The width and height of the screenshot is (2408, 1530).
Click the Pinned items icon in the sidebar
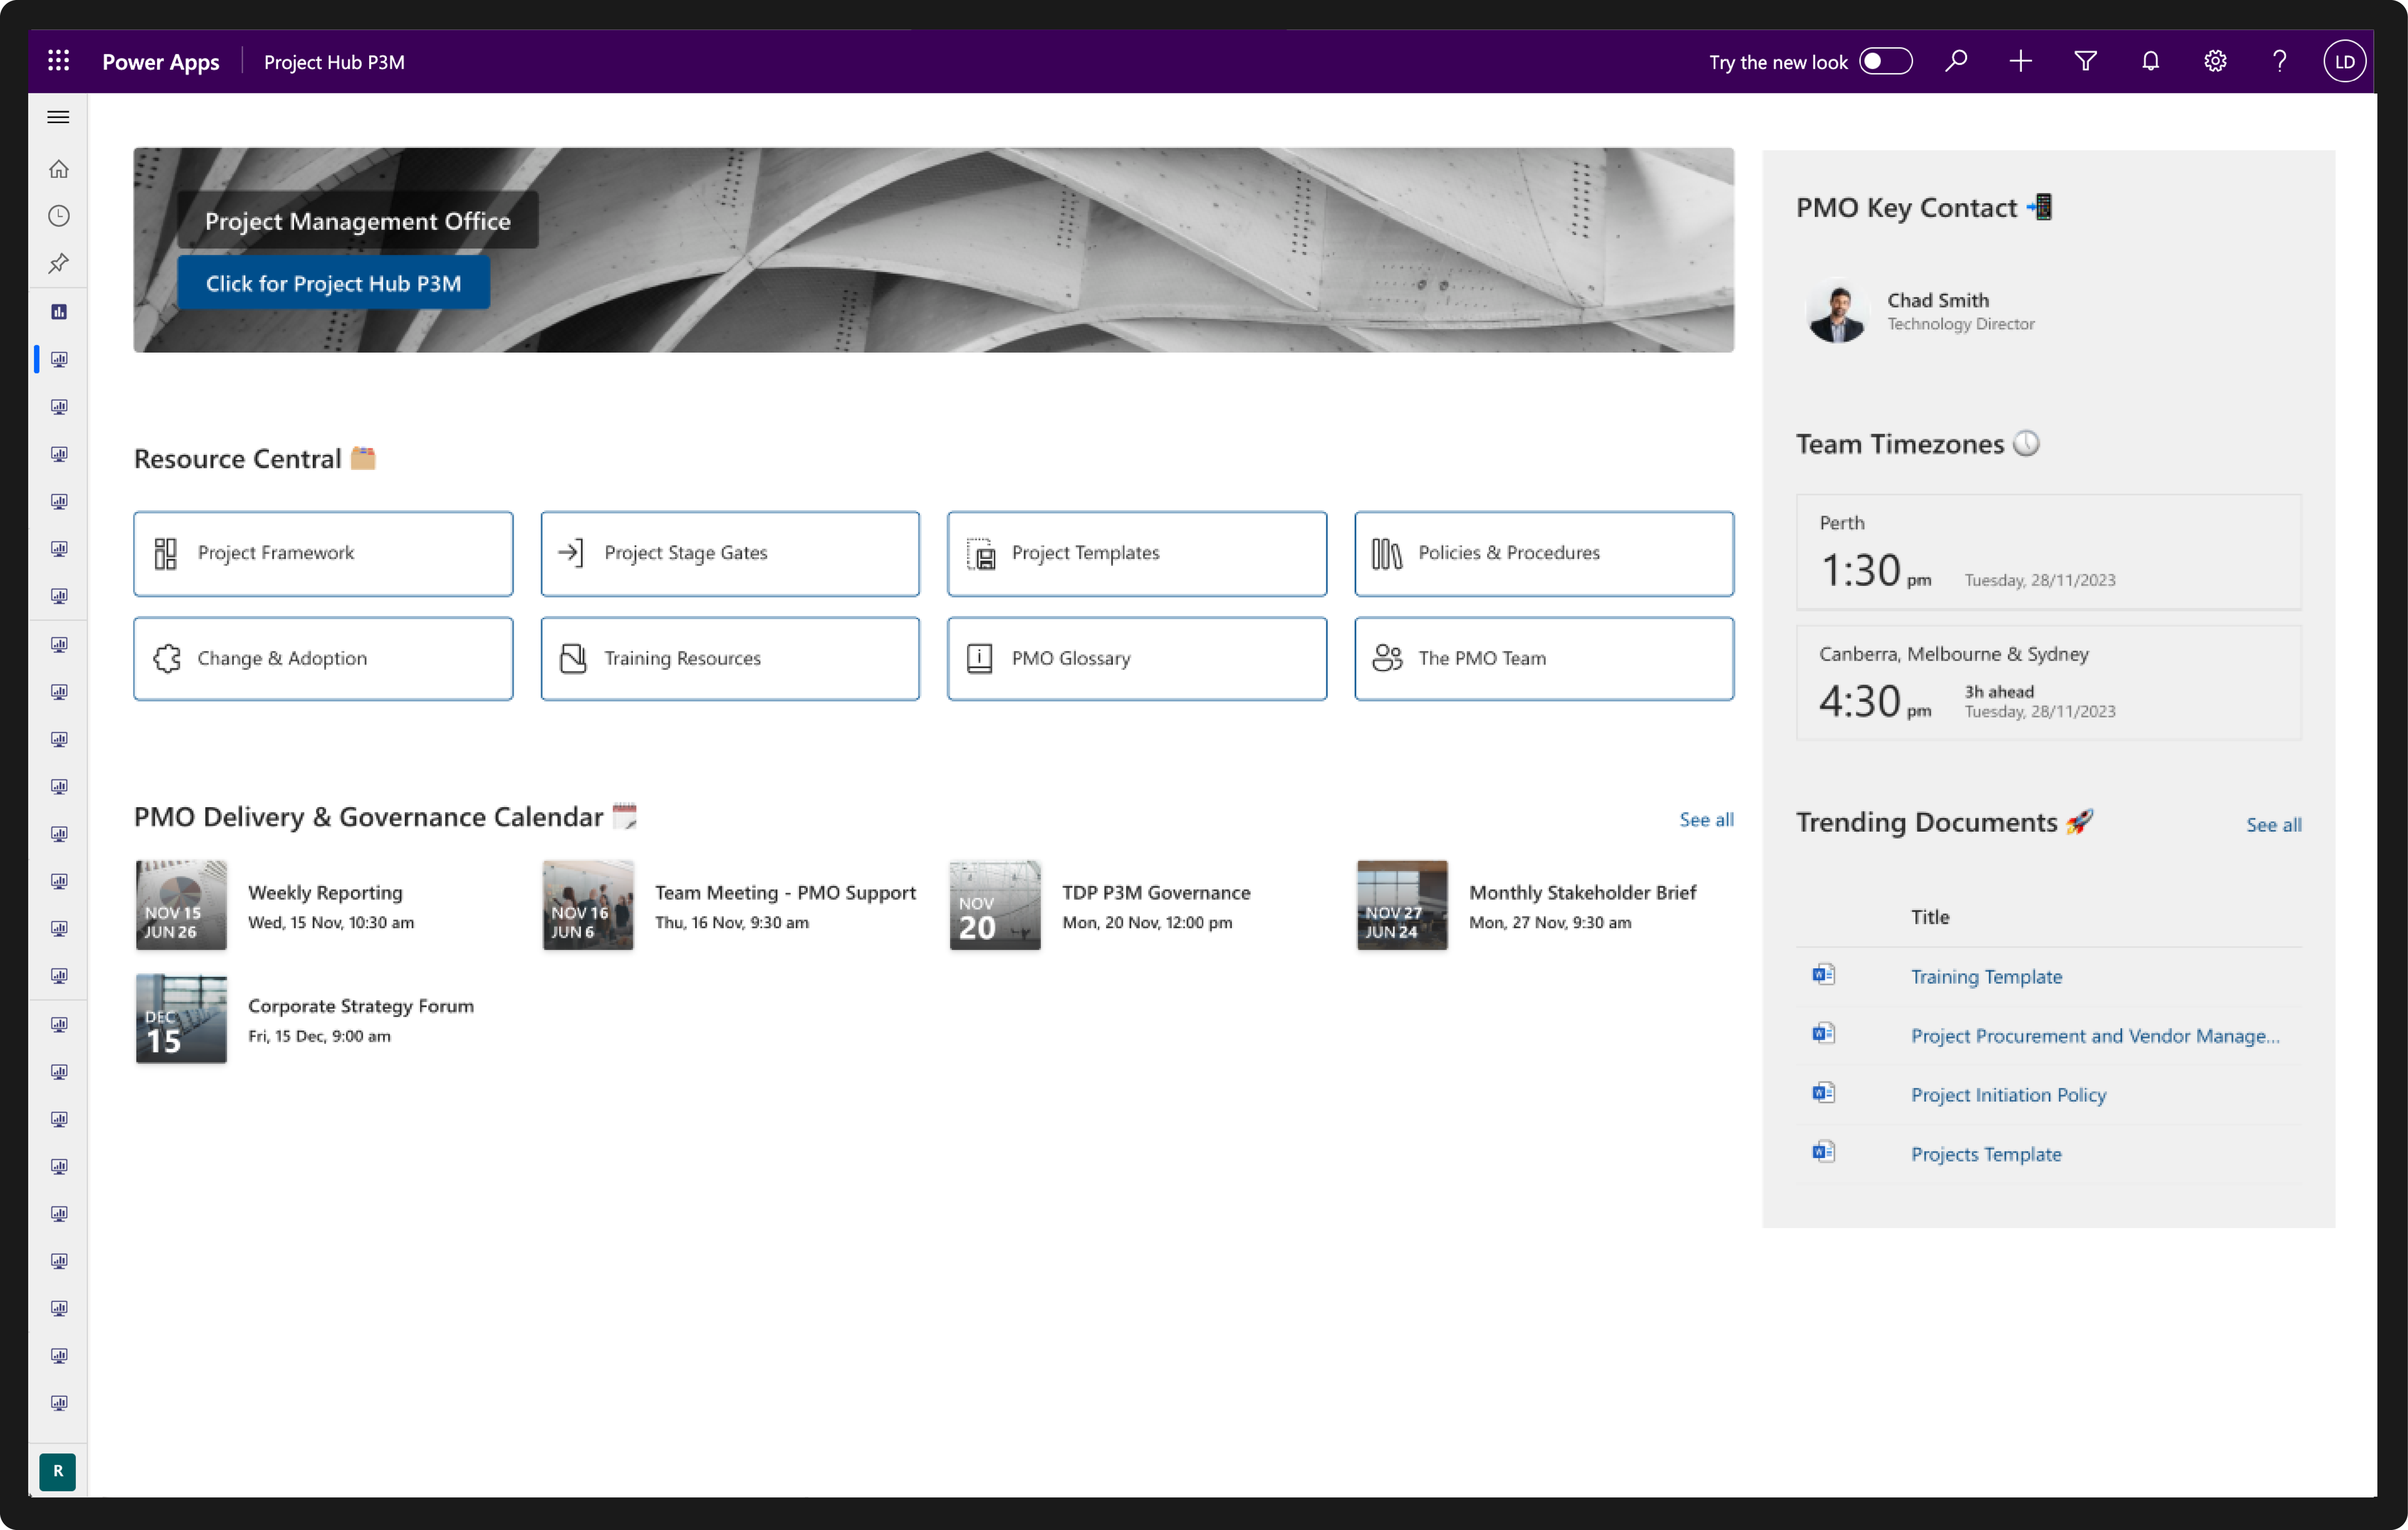59,263
